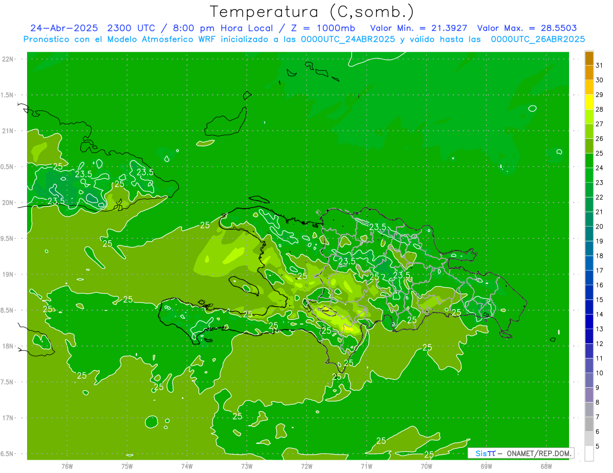
Task: Click the '20' legend scale value
Action: 599,226
